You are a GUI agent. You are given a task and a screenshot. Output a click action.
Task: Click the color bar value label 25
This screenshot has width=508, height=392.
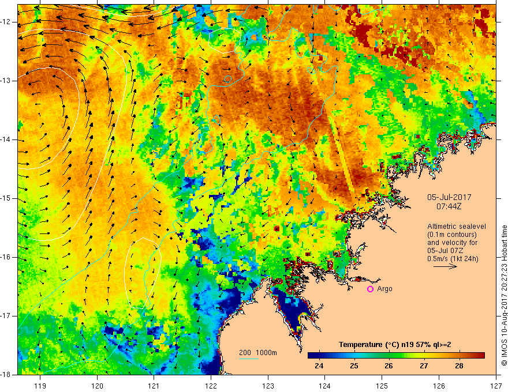(354, 366)
